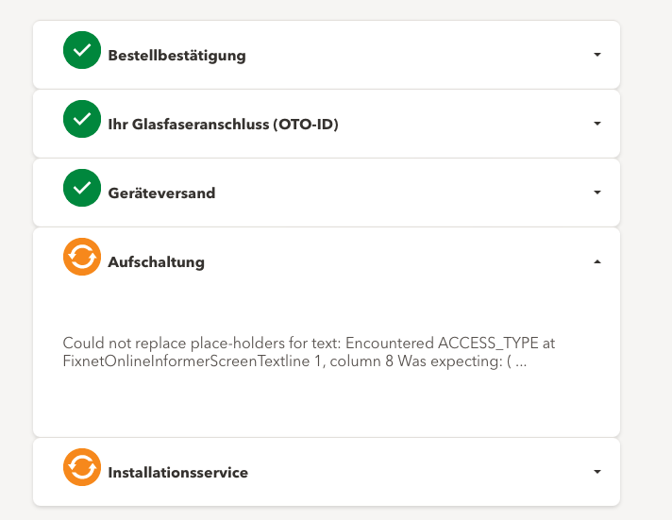Select the Bestellbestätigung heading
The image size is (672, 520).
pos(176,56)
